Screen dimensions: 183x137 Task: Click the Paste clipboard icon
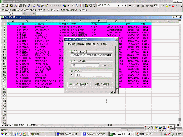(42, 6)
